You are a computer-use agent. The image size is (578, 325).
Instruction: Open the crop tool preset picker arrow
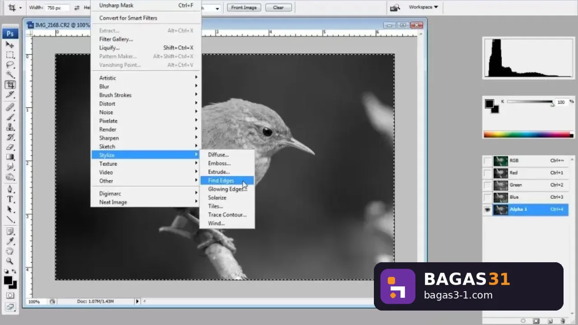click(x=20, y=8)
